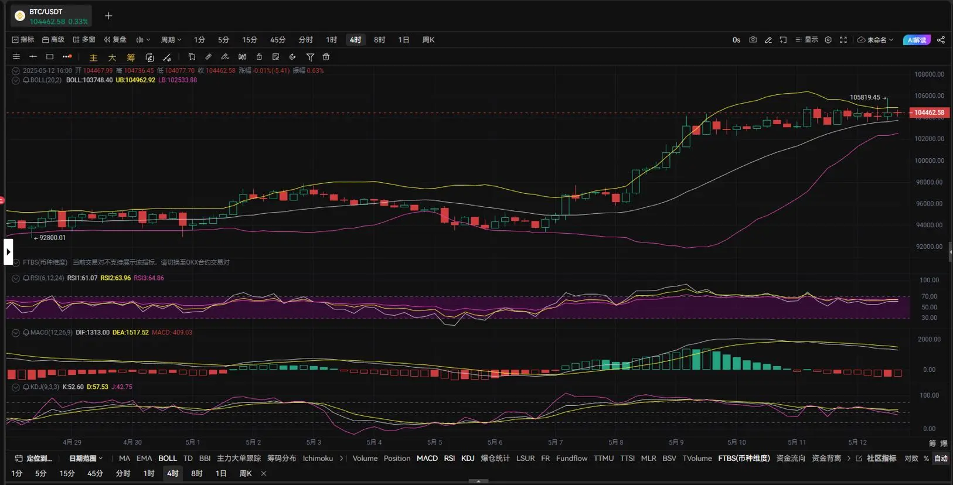Image resolution: width=953 pixels, height=485 pixels.
Task: Open the candlestick chart type dropdown
Action: [143, 40]
